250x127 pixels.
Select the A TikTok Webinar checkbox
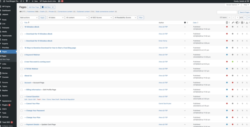point(21,69)
